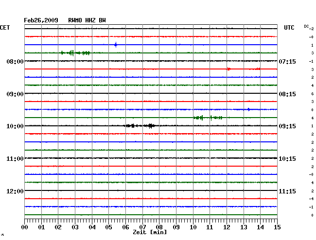The height and width of the screenshot is (240, 316).
Task: Select minute tick label 04 on time axis
Action: tap(92, 227)
